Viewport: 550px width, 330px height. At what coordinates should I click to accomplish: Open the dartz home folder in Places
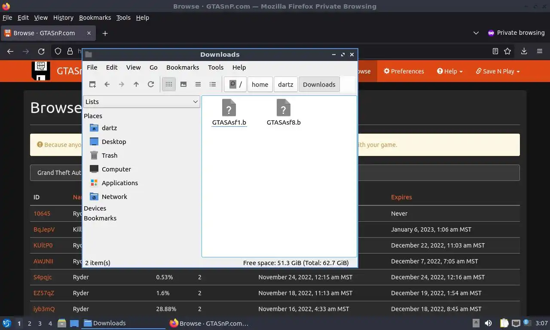point(109,128)
